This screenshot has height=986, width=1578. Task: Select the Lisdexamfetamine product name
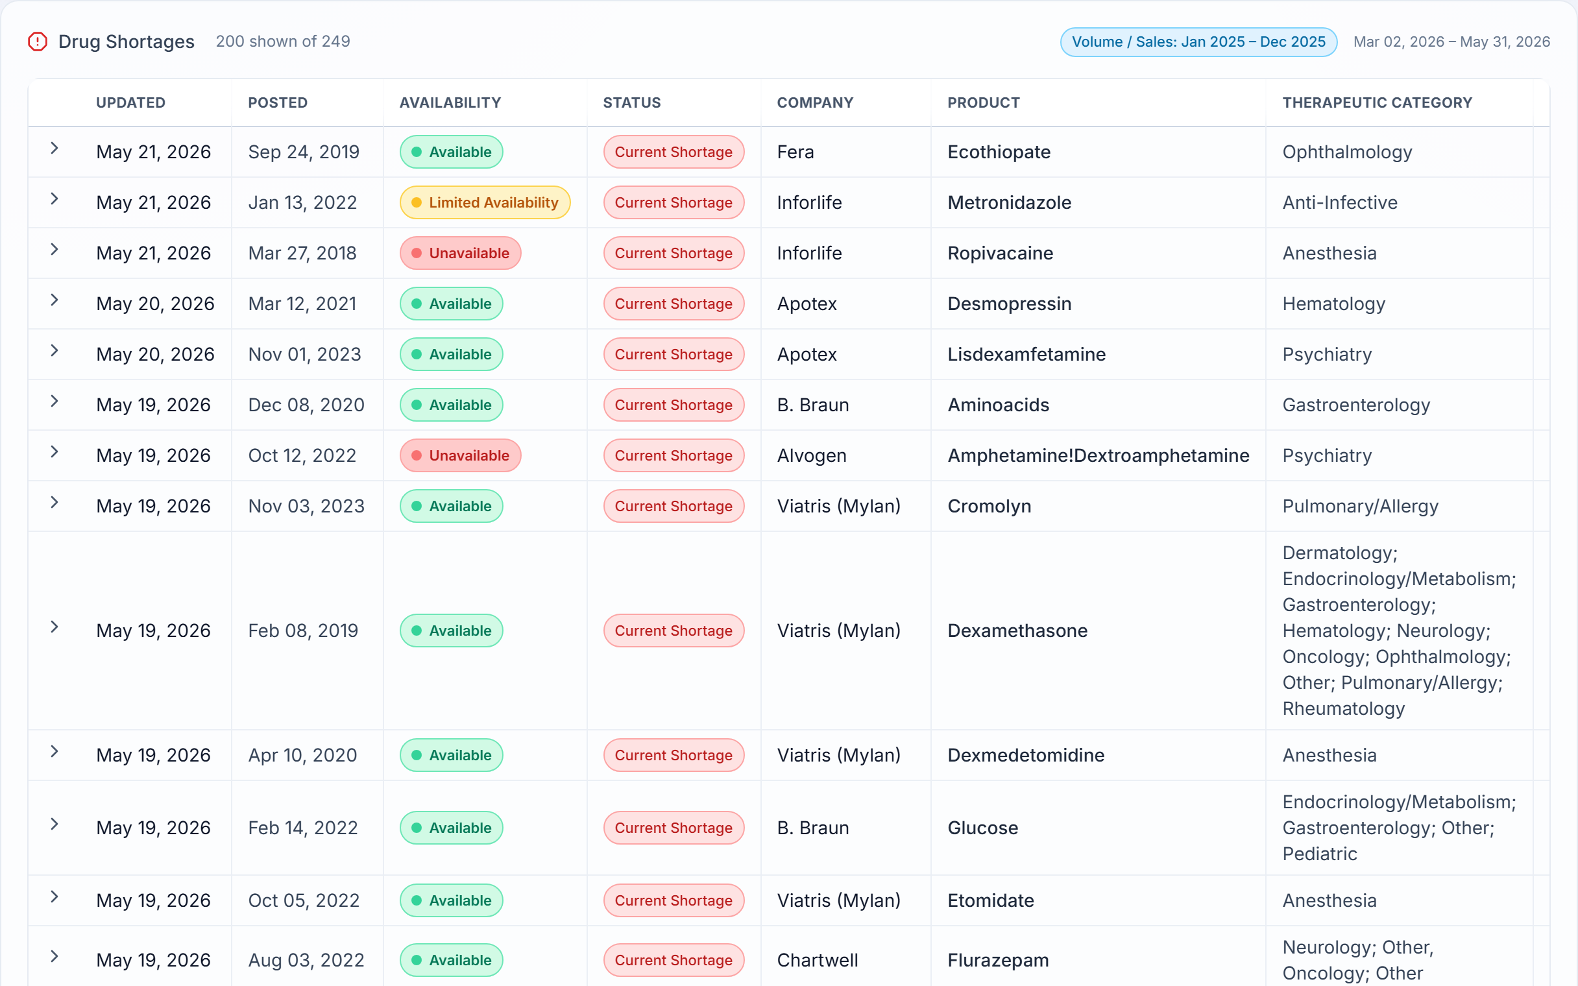1026,354
